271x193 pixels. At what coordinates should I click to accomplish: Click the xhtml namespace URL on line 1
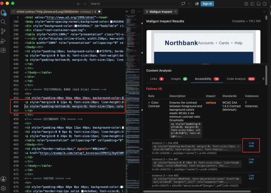[x=71, y=17]
